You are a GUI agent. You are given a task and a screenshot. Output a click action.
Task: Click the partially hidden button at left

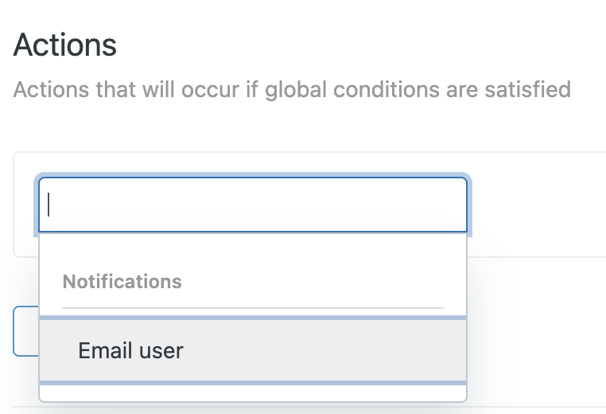click(26, 330)
